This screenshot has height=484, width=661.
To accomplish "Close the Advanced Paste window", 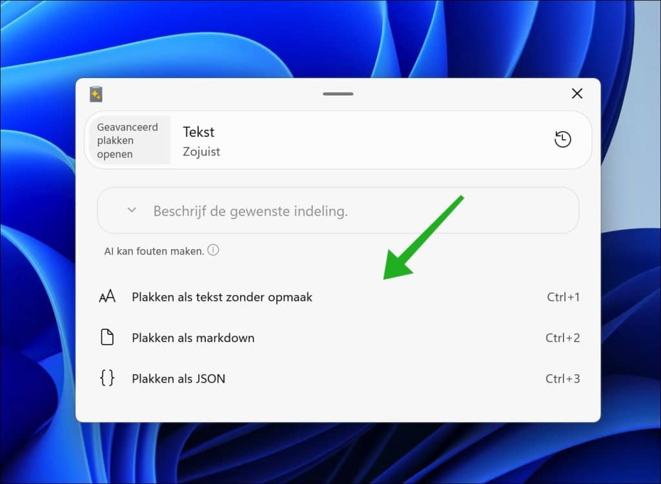I will click(577, 94).
